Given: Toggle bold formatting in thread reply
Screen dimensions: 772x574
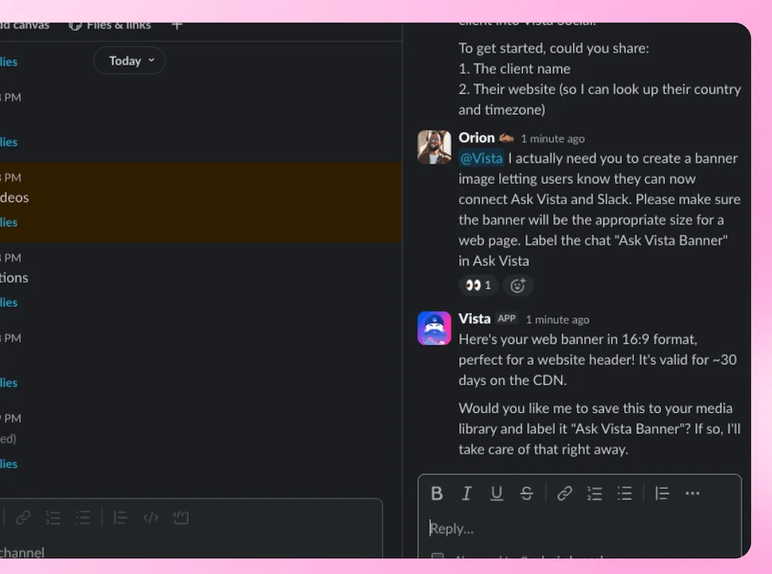Looking at the screenshot, I should coord(437,493).
